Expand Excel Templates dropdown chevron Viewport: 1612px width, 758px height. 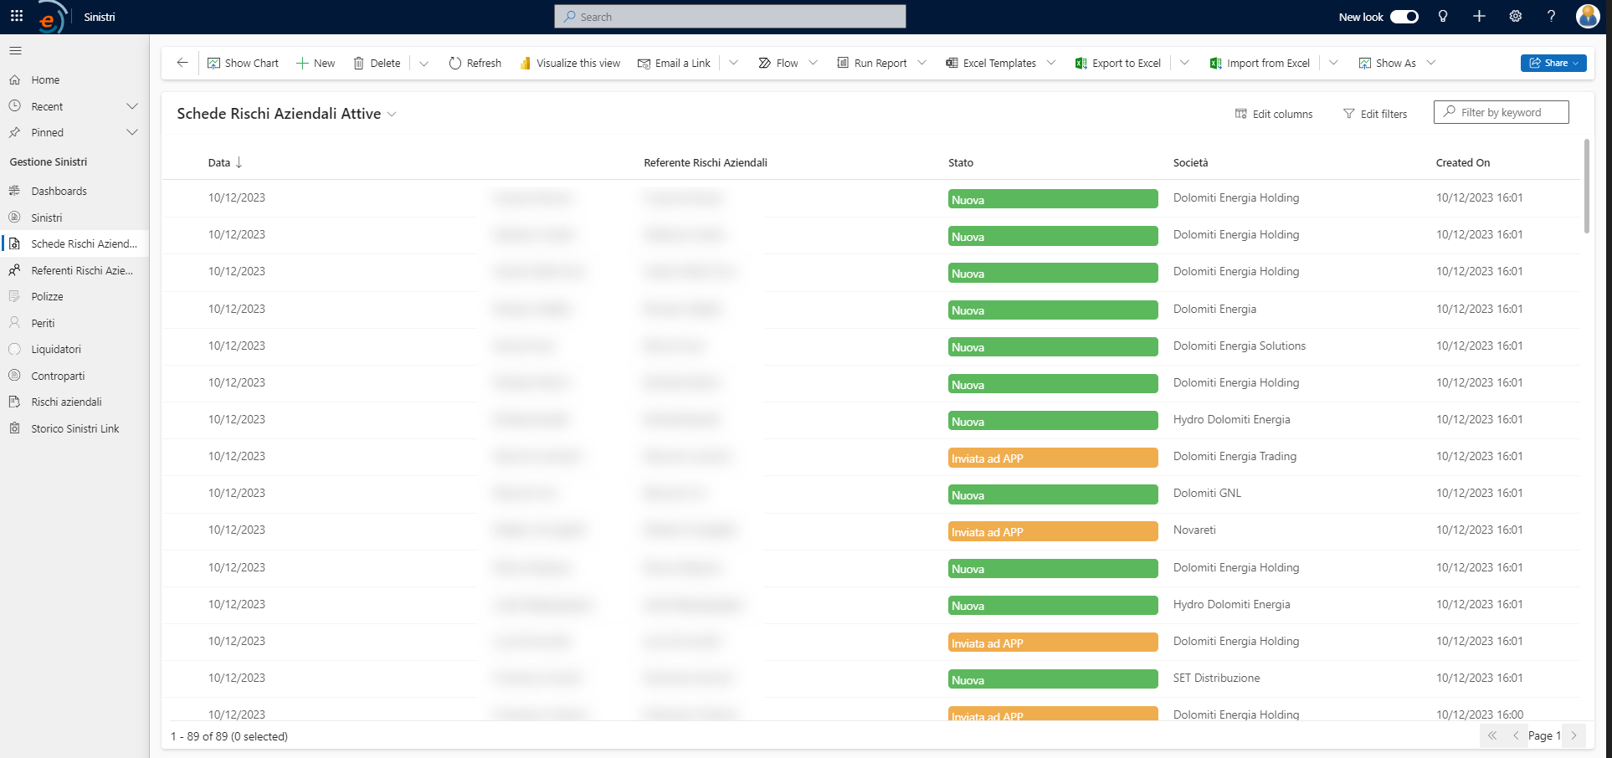click(x=1051, y=63)
